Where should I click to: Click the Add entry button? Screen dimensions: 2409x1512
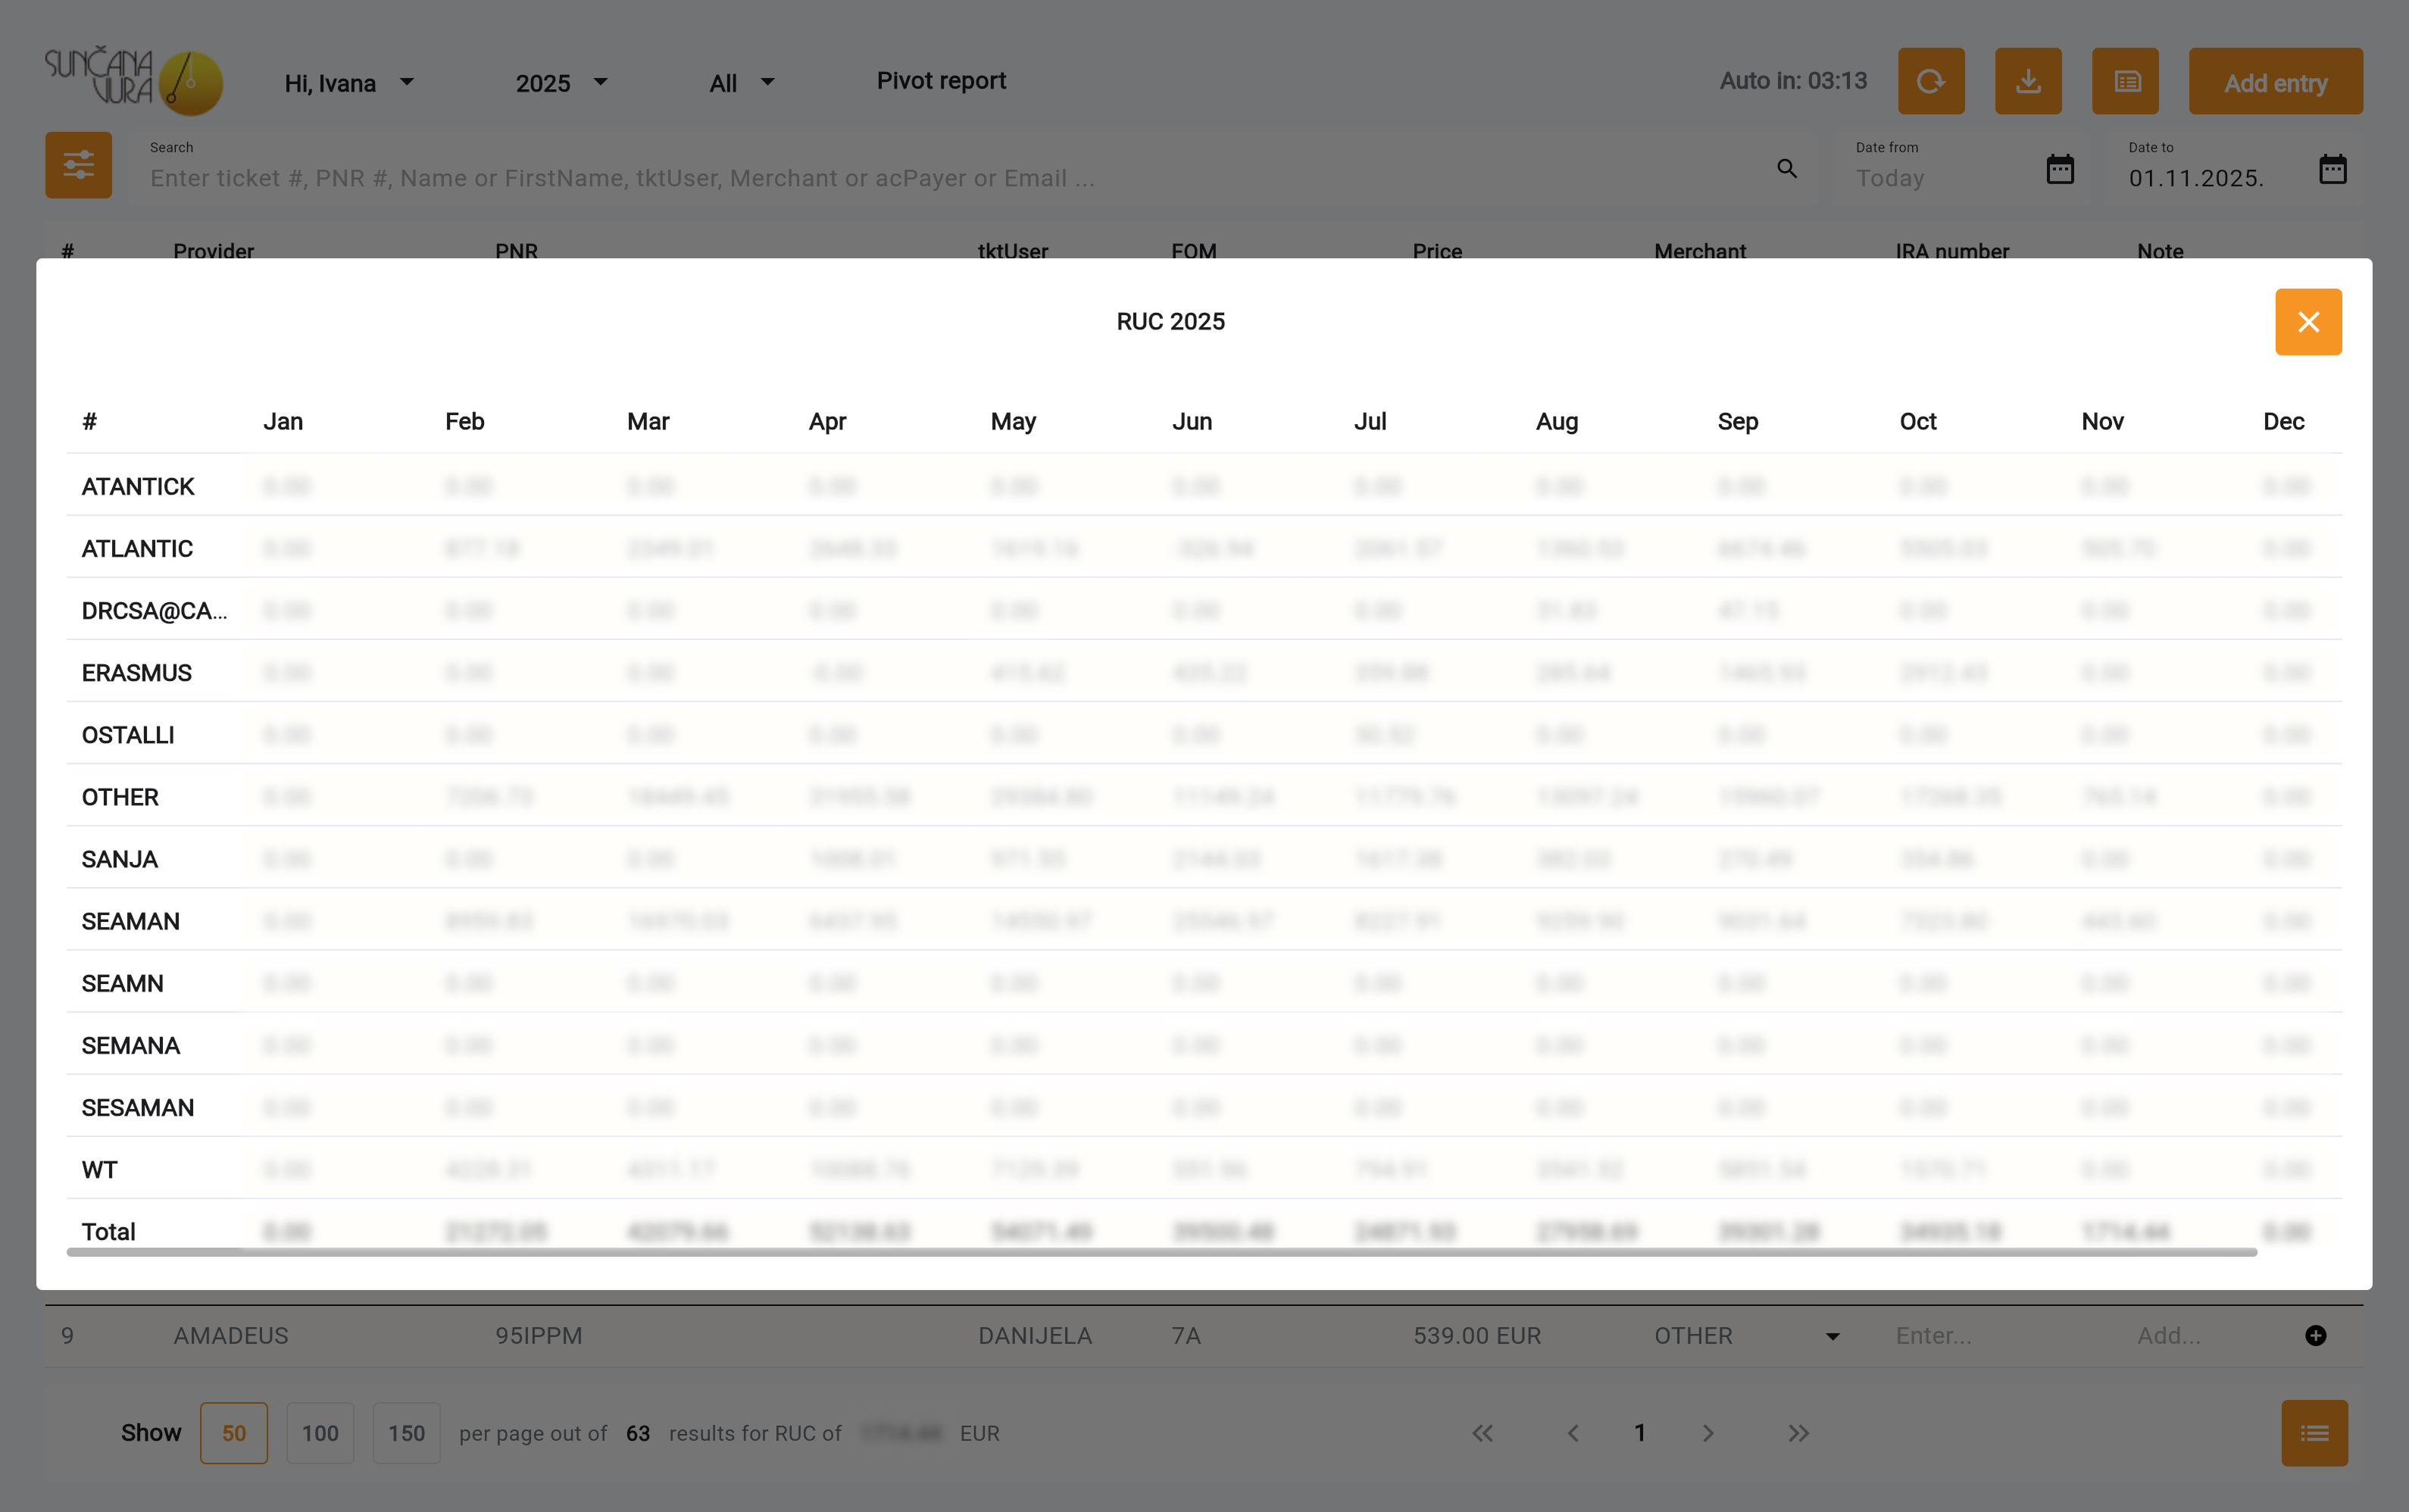click(x=2274, y=83)
